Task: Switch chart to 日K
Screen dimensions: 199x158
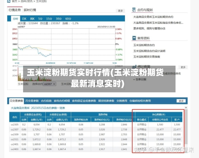Action: point(24,19)
